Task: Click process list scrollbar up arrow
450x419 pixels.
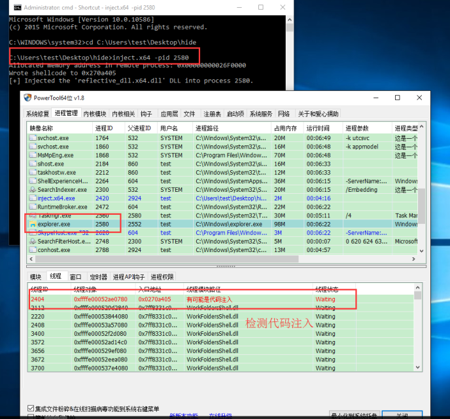Action: (421, 126)
